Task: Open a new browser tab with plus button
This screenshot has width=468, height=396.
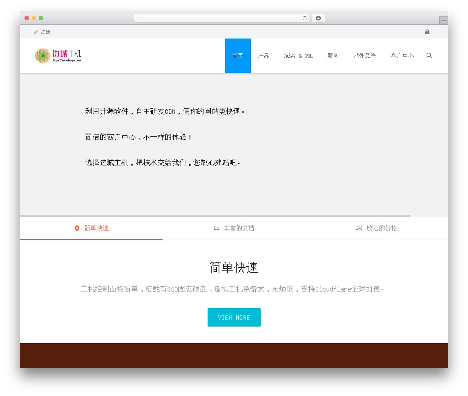Action: coord(444,21)
